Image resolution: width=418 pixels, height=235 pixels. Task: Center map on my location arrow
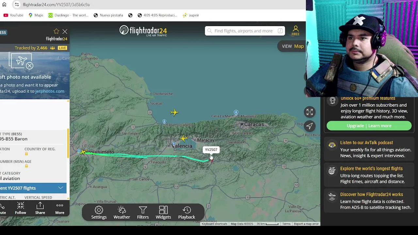click(310, 126)
